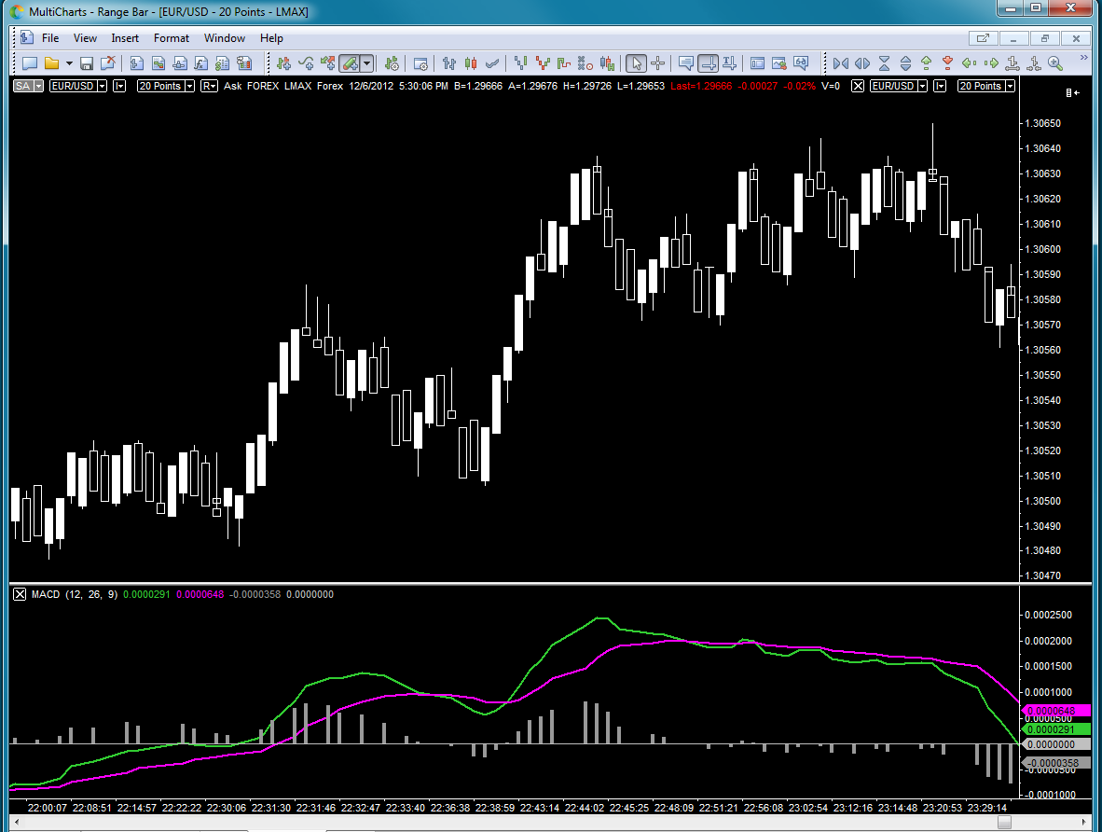The image size is (1102, 832).
Task: Click the red down arrow toolbar icon
Action: (947, 64)
